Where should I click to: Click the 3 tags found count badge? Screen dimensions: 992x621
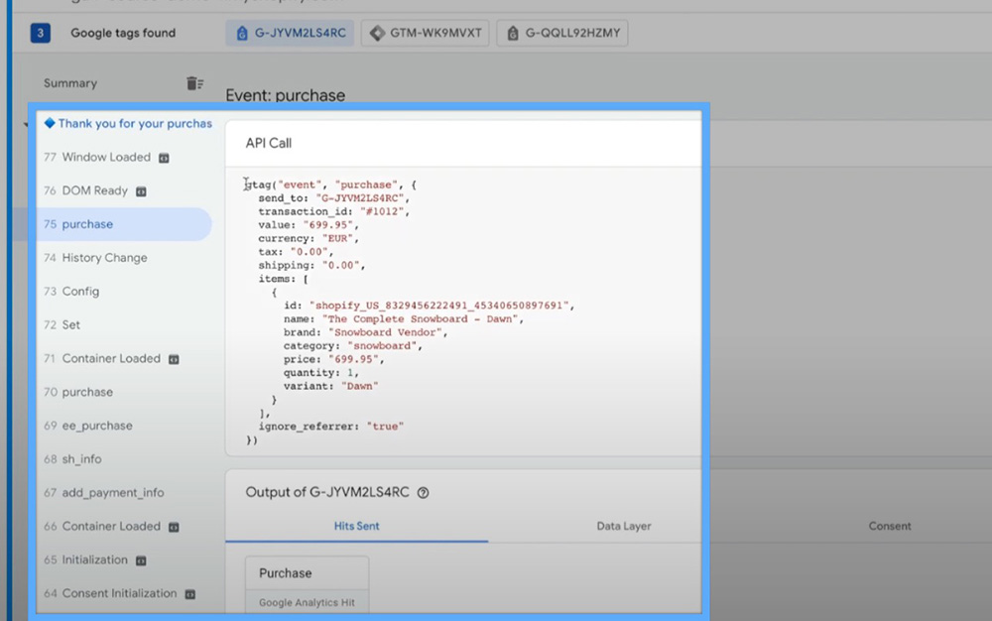pyautogui.click(x=41, y=33)
